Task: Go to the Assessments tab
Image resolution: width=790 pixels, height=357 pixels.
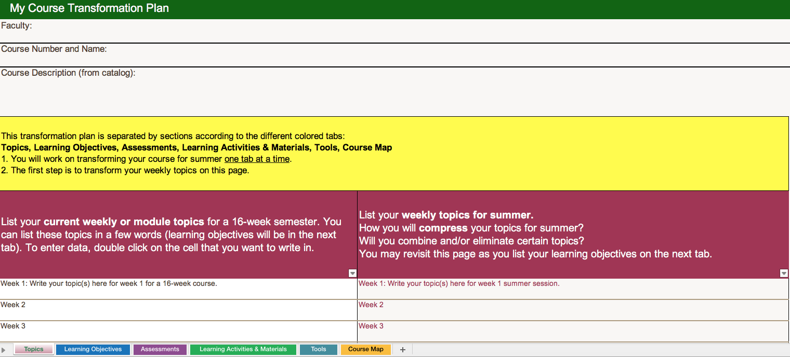Action: (x=160, y=349)
